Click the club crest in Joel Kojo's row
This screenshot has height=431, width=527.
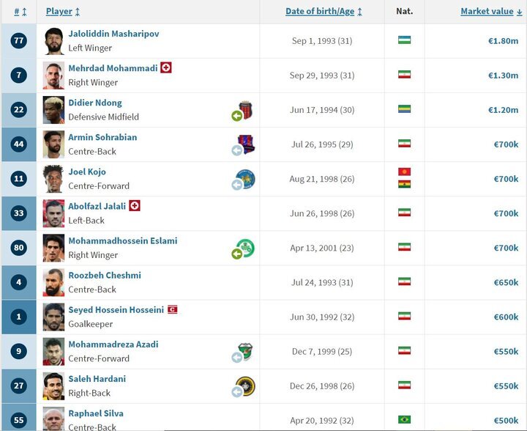pyautogui.click(x=246, y=179)
